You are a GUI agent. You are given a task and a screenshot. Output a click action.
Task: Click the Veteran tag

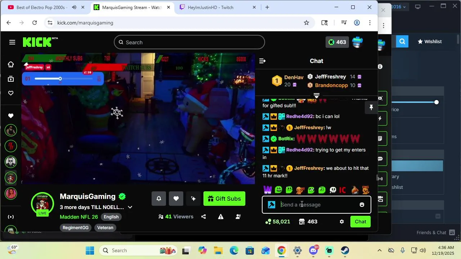[x=105, y=228]
